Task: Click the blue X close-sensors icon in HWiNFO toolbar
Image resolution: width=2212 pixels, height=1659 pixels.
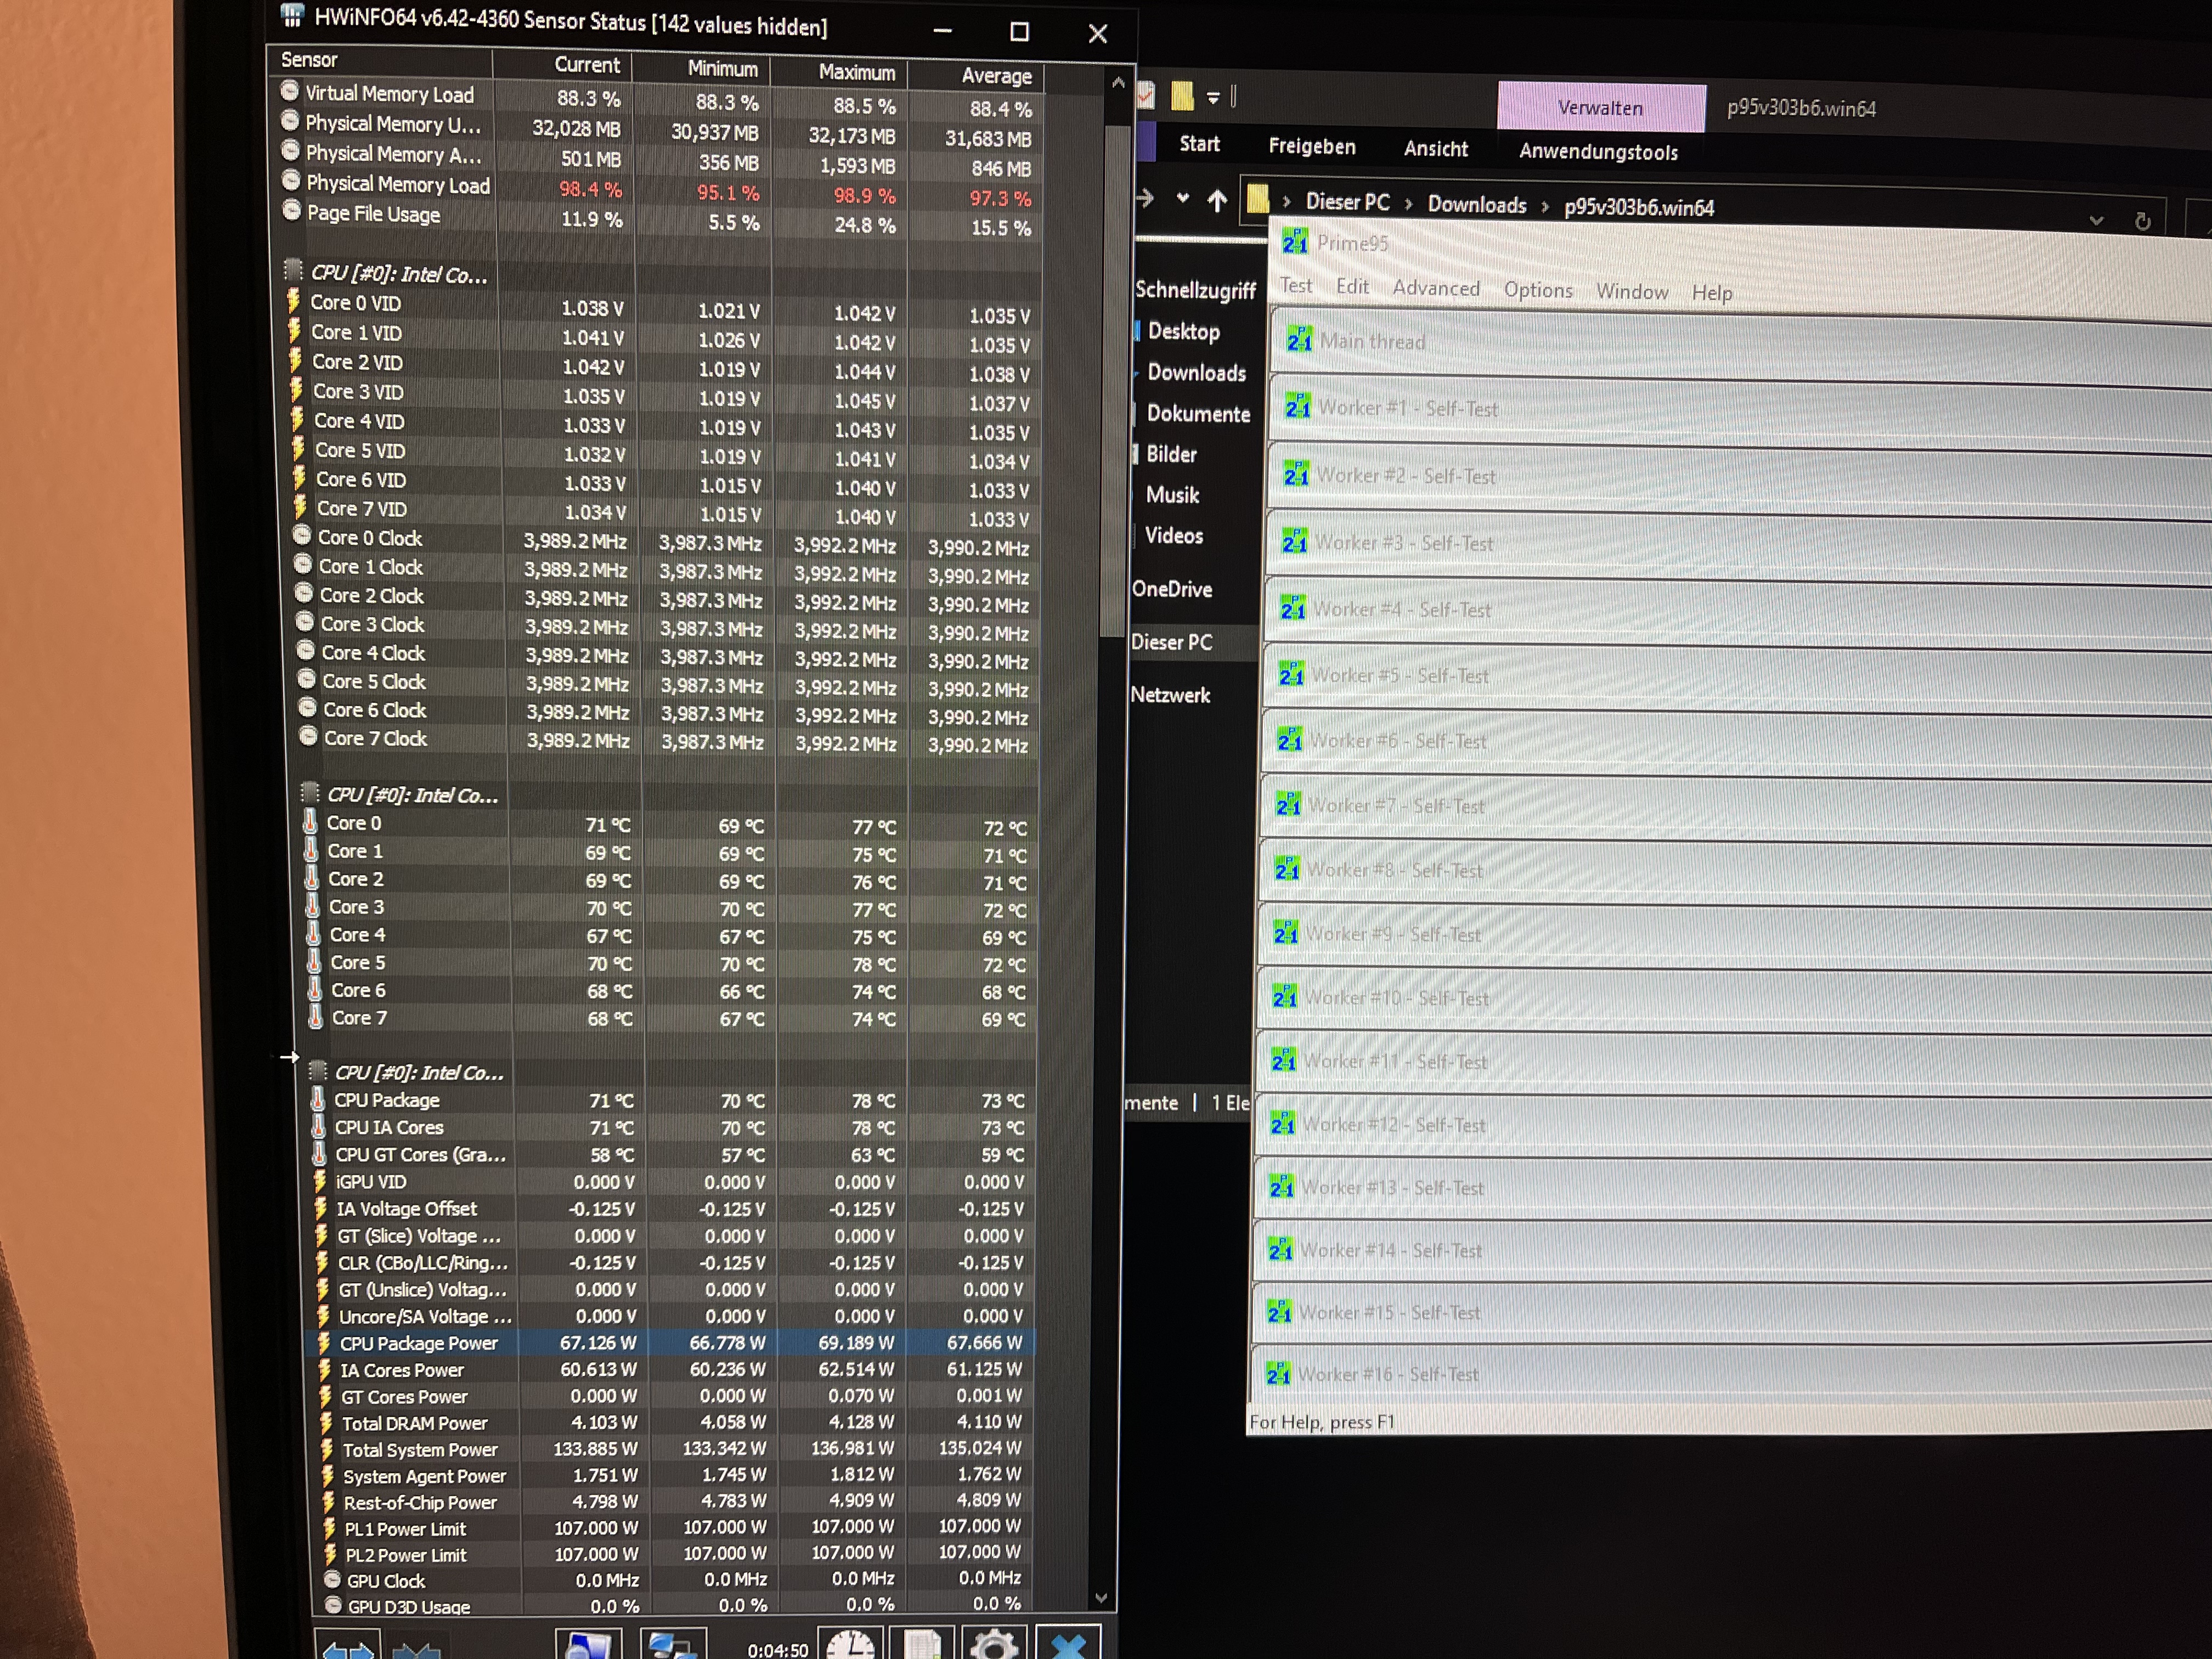Action: (x=1068, y=1643)
